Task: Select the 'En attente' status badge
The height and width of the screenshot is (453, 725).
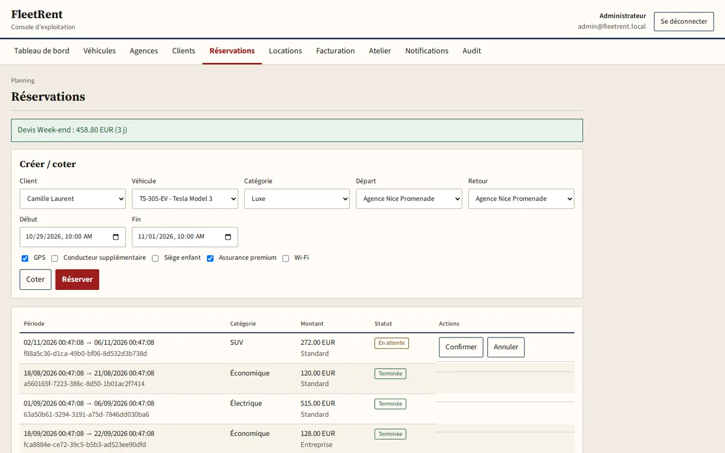Action: click(391, 343)
